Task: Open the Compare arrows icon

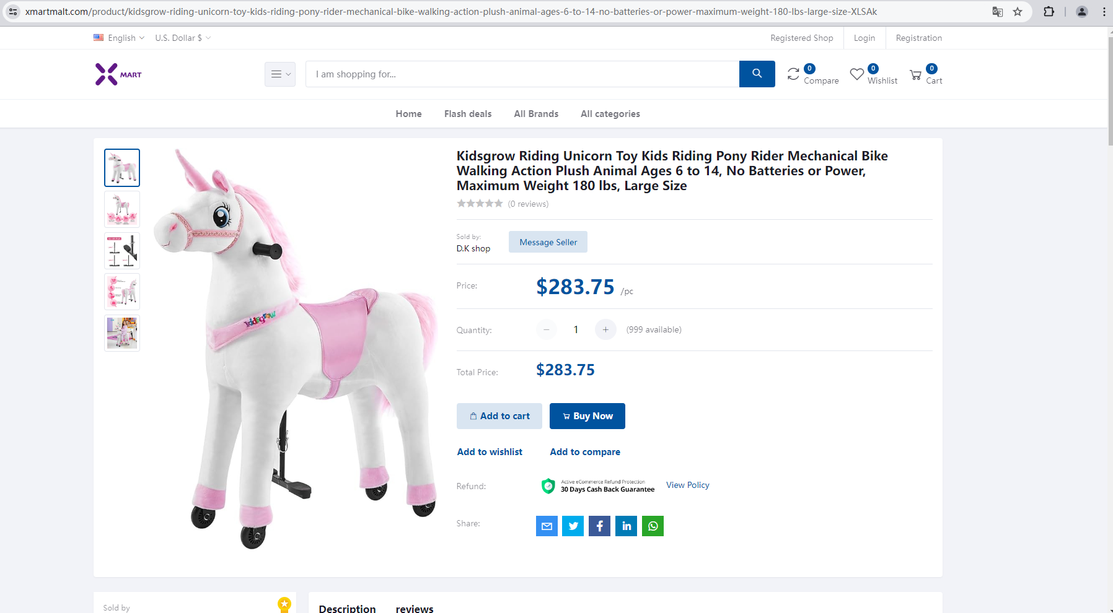Action: pos(793,74)
